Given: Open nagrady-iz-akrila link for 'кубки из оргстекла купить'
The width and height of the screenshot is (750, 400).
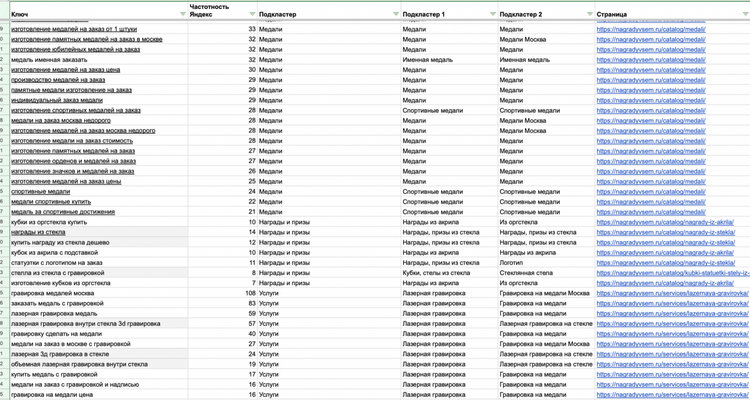Looking at the screenshot, I should [667, 222].
